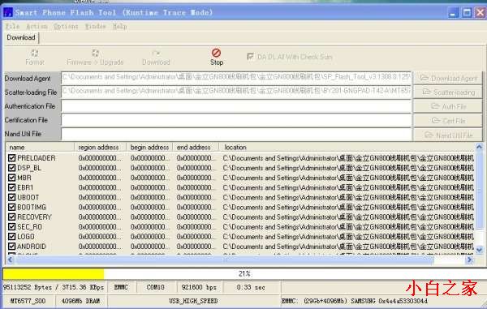Image resolution: width=487 pixels, height=309 pixels.
Task: Minimize the Smart Phone Flash Tool window
Action: (454, 13)
